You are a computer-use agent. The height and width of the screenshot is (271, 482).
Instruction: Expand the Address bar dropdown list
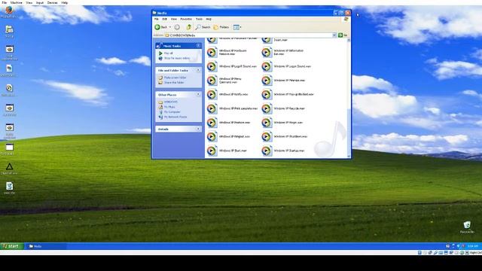click(334, 35)
